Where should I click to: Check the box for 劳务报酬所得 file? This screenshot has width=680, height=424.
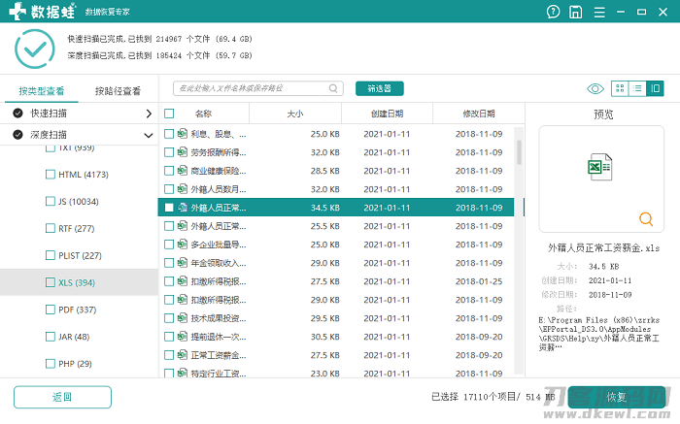(169, 152)
